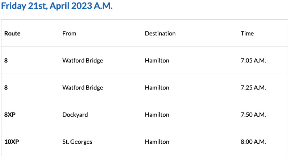Click Hamilton in the 7:05 A.M. row
This screenshot has width=290, height=156.
click(157, 61)
